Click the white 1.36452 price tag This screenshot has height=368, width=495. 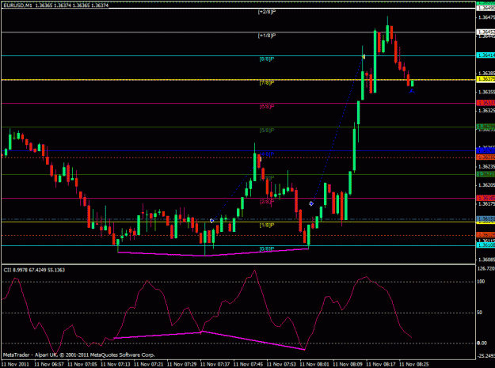pos(485,32)
